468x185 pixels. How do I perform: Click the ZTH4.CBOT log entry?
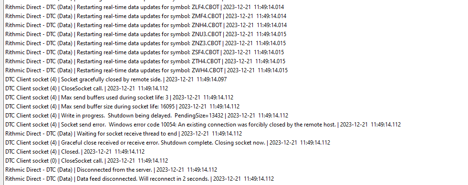[145, 61]
